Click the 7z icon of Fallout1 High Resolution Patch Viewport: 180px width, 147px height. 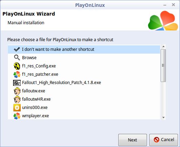pos(17,83)
